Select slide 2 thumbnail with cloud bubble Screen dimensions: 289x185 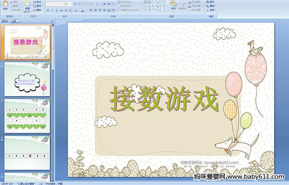point(27,79)
